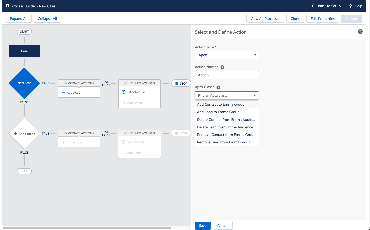The width and height of the screenshot is (370, 230).
Task: Open View All Processes
Action: tap(265, 18)
